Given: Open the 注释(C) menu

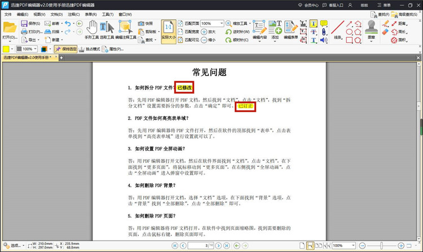Looking at the screenshot, I should tap(74, 14).
